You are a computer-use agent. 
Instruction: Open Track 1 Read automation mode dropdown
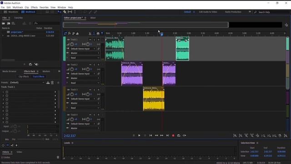[85, 58]
